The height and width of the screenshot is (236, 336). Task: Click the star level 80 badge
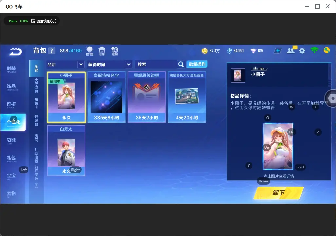(259, 69)
